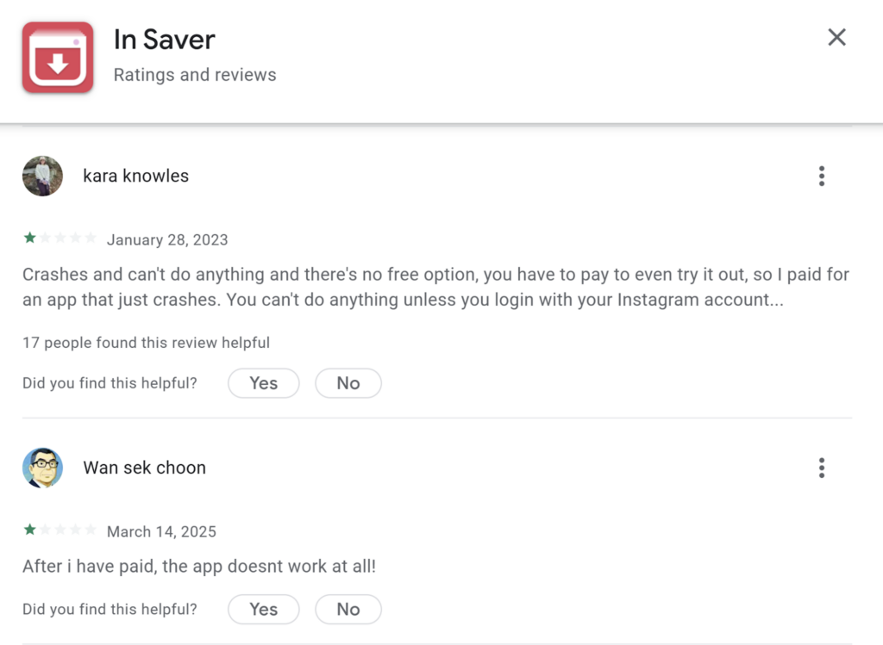The image size is (883, 645).
Task: Click No under Wan sek choon review
Action: click(x=348, y=609)
